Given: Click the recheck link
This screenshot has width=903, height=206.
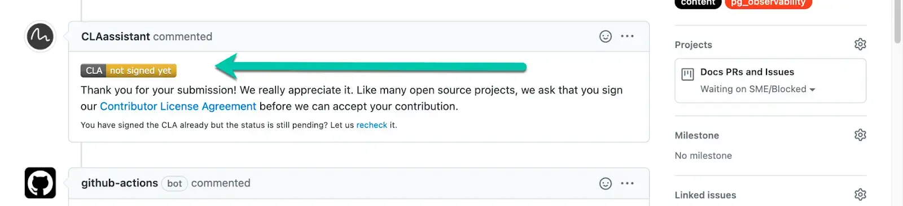Looking at the screenshot, I should pyautogui.click(x=371, y=125).
